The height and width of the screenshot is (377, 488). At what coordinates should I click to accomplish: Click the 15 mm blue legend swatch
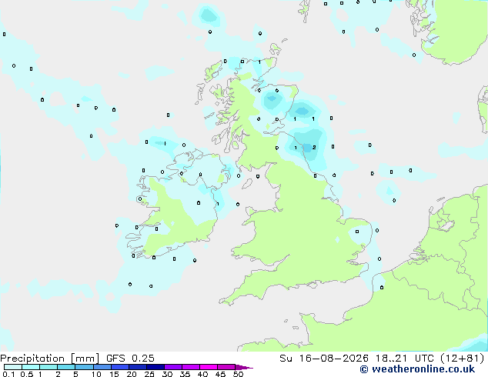tap(120, 367)
